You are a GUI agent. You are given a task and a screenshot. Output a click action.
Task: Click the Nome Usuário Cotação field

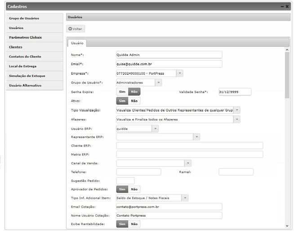[x=169, y=215]
